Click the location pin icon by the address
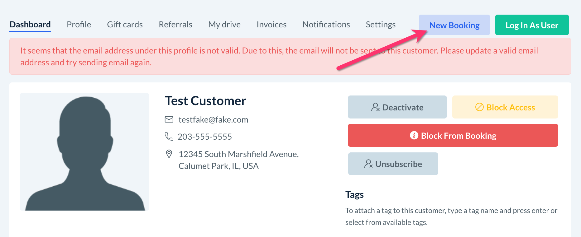The height and width of the screenshot is (237, 581). pyautogui.click(x=169, y=154)
